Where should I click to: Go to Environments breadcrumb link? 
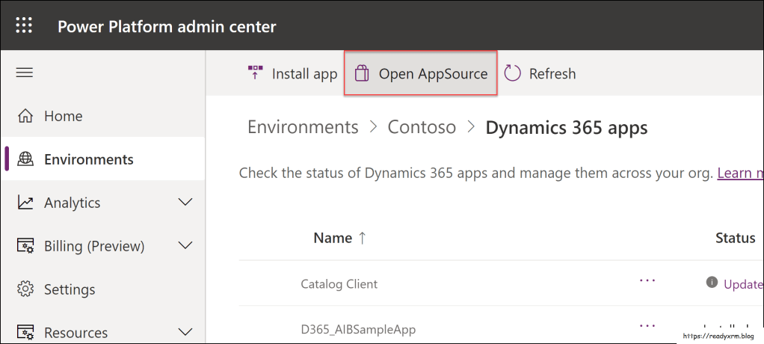[303, 127]
